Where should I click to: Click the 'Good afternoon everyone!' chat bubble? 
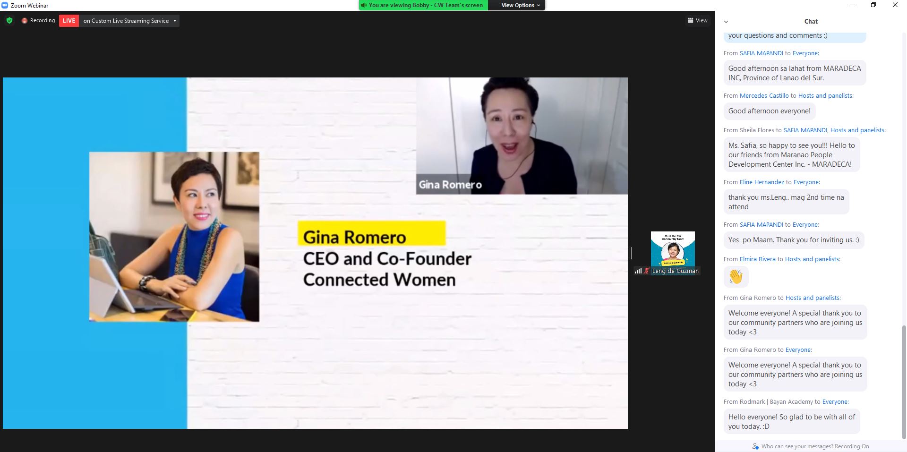[769, 111]
